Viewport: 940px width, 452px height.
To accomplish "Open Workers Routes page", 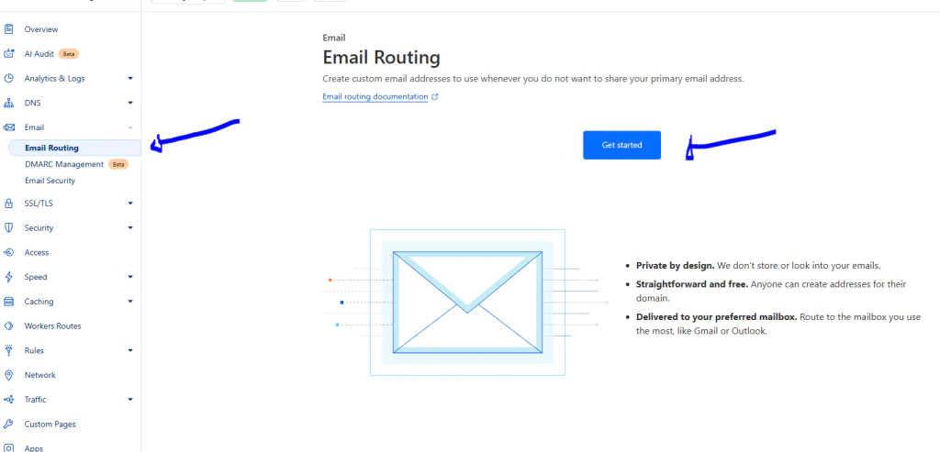I will pyautogui.click(x=52, y=326).
